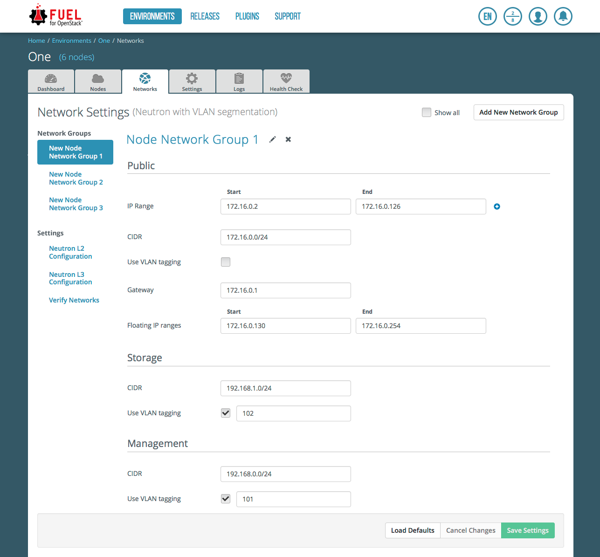Image resolution: width=600 pixels, height=557 pixels.
Task: Select New Node Network Group 2
Action: (76, 178)
